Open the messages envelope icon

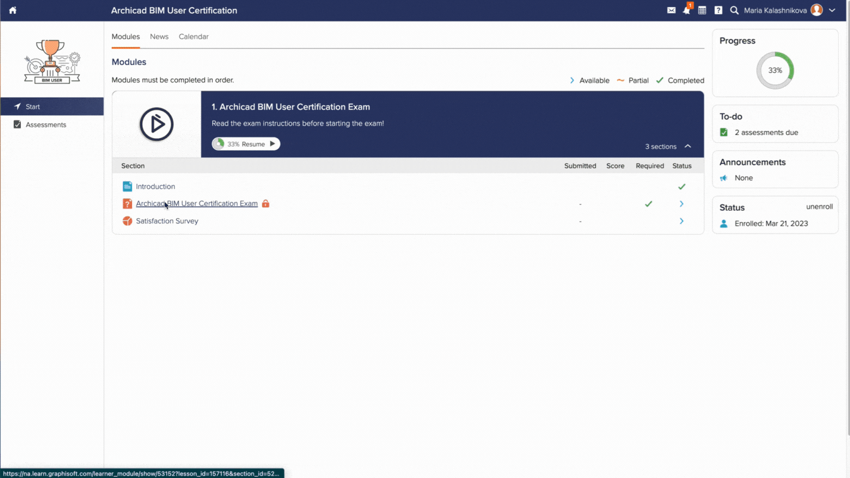coord(671,10)
